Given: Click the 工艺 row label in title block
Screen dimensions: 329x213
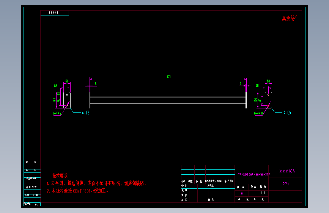Looking at the screenshot, I should tap(184, 200).
